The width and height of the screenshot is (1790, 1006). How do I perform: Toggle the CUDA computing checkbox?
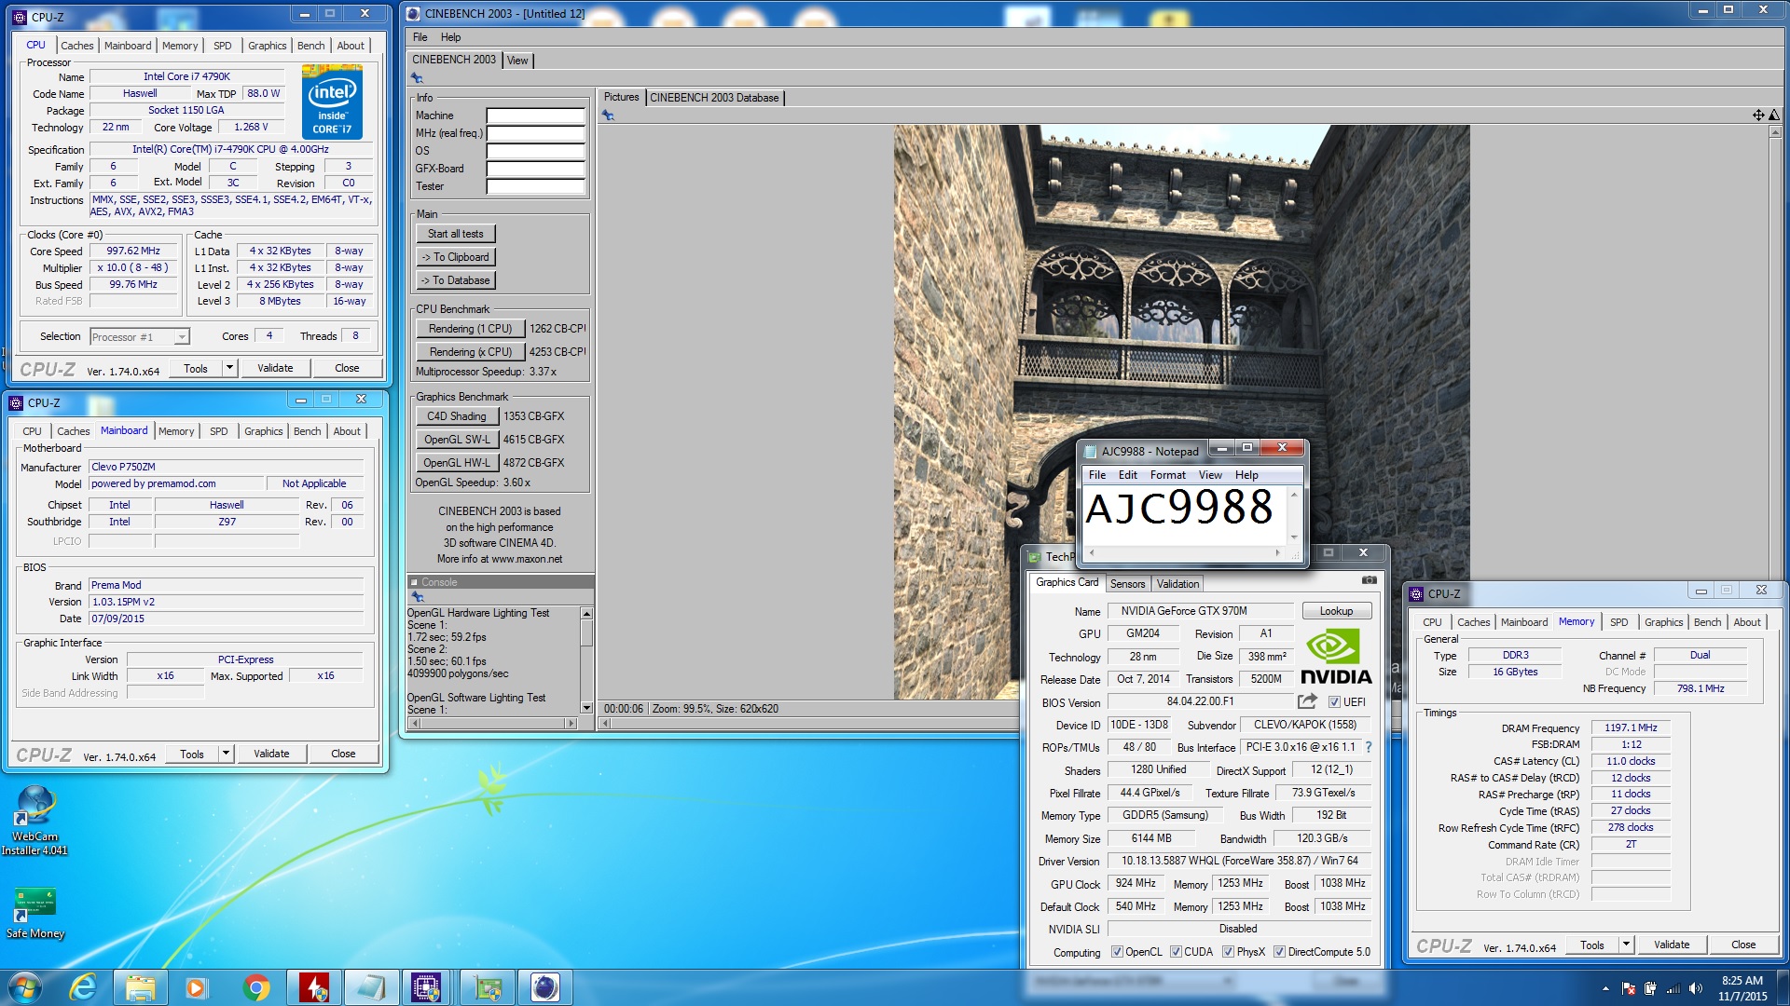[1176, 952]
